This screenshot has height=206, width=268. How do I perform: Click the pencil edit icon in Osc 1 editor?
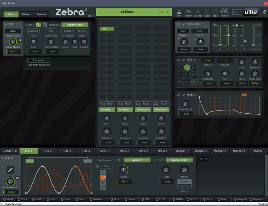(x=10, y=170)
